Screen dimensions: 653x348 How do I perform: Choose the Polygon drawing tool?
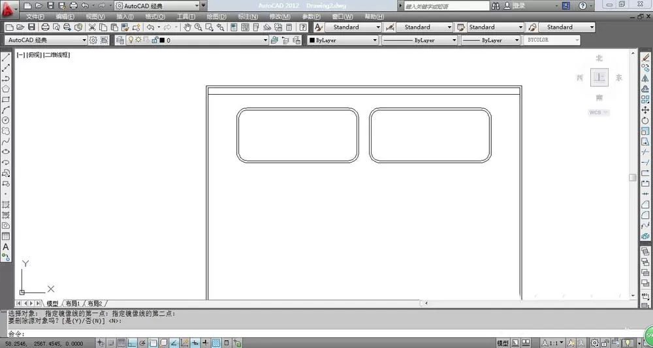(x=6, y=89)
